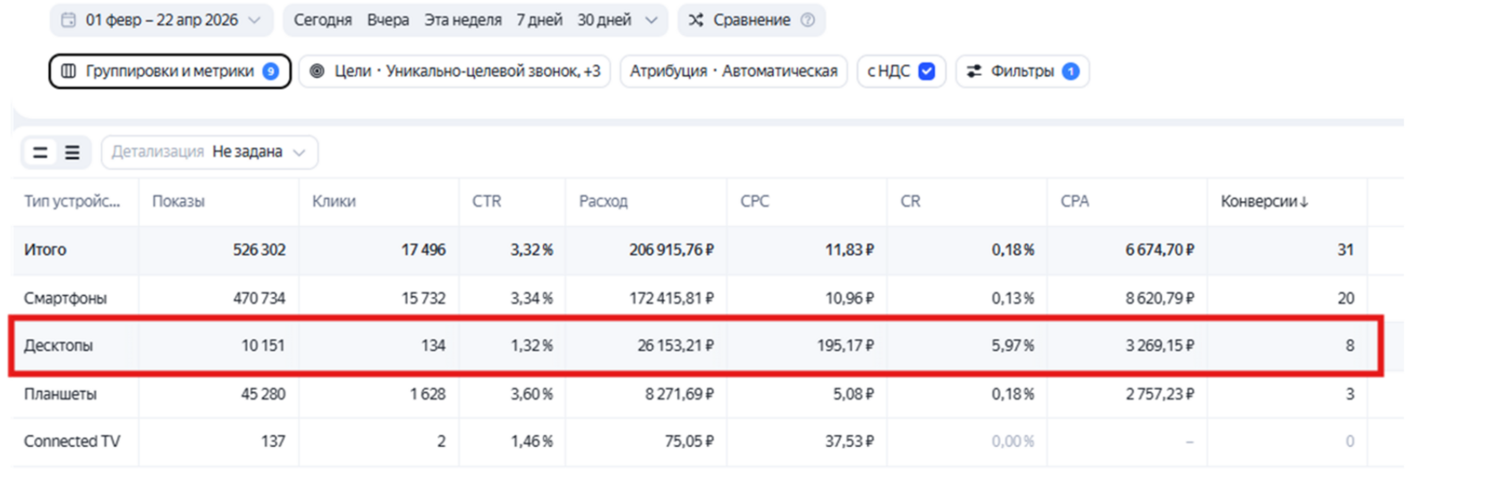The width and height of the screenshot is (1503, 481).
Task: Select the Смартфоны row label
Action: click(x=65, y=298)
